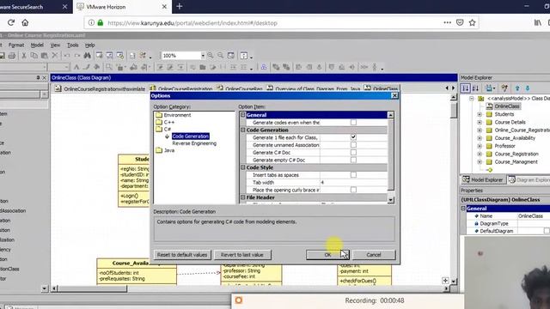Open the Model menu
This screenshot has width=550, height=309.
click(37, 45)
